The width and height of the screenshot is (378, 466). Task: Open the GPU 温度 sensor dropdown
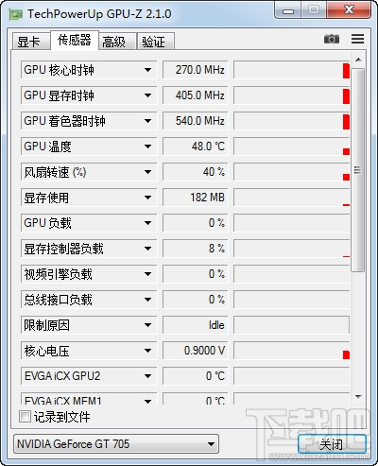pos(147,147)
